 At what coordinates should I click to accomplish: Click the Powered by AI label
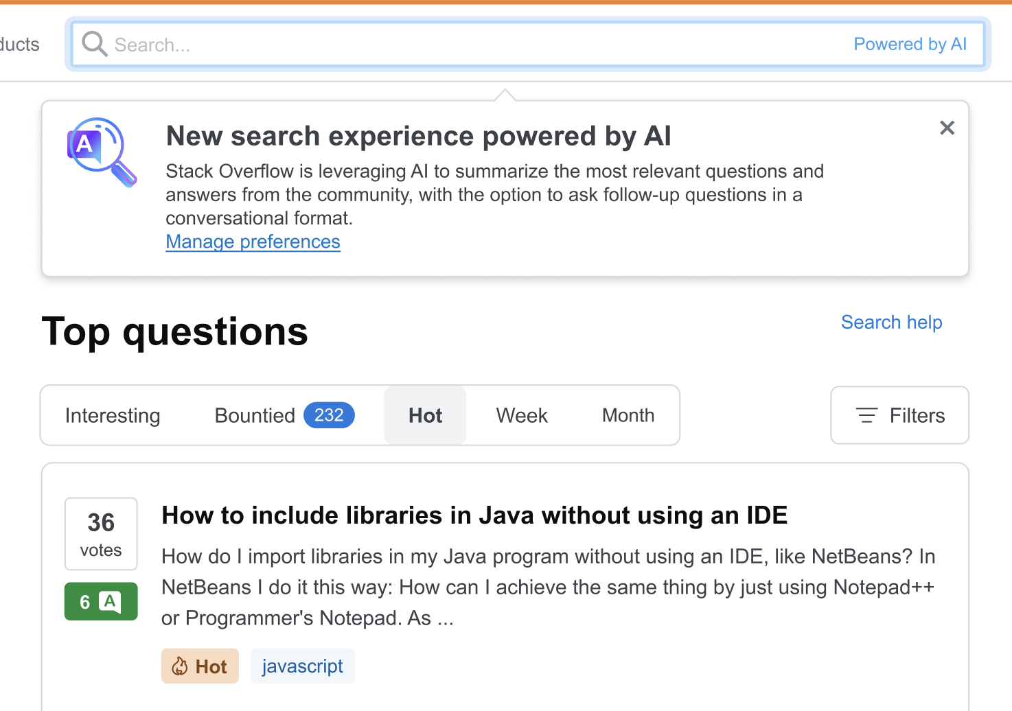coord(910,45)
